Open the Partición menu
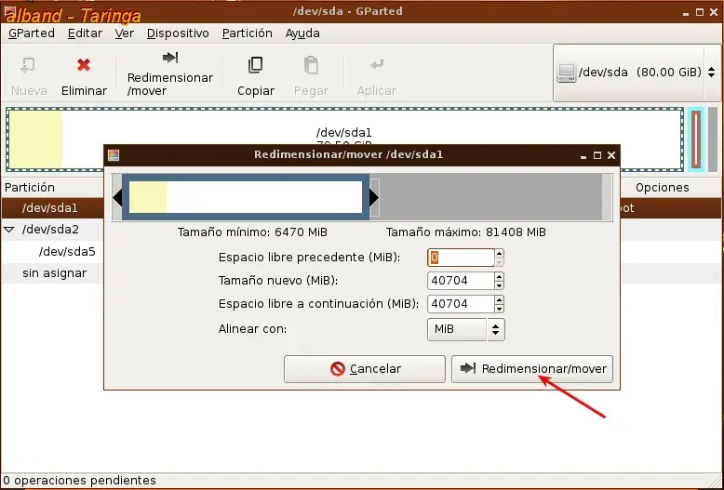Screen dimensions: 724x490 point(247,33)
